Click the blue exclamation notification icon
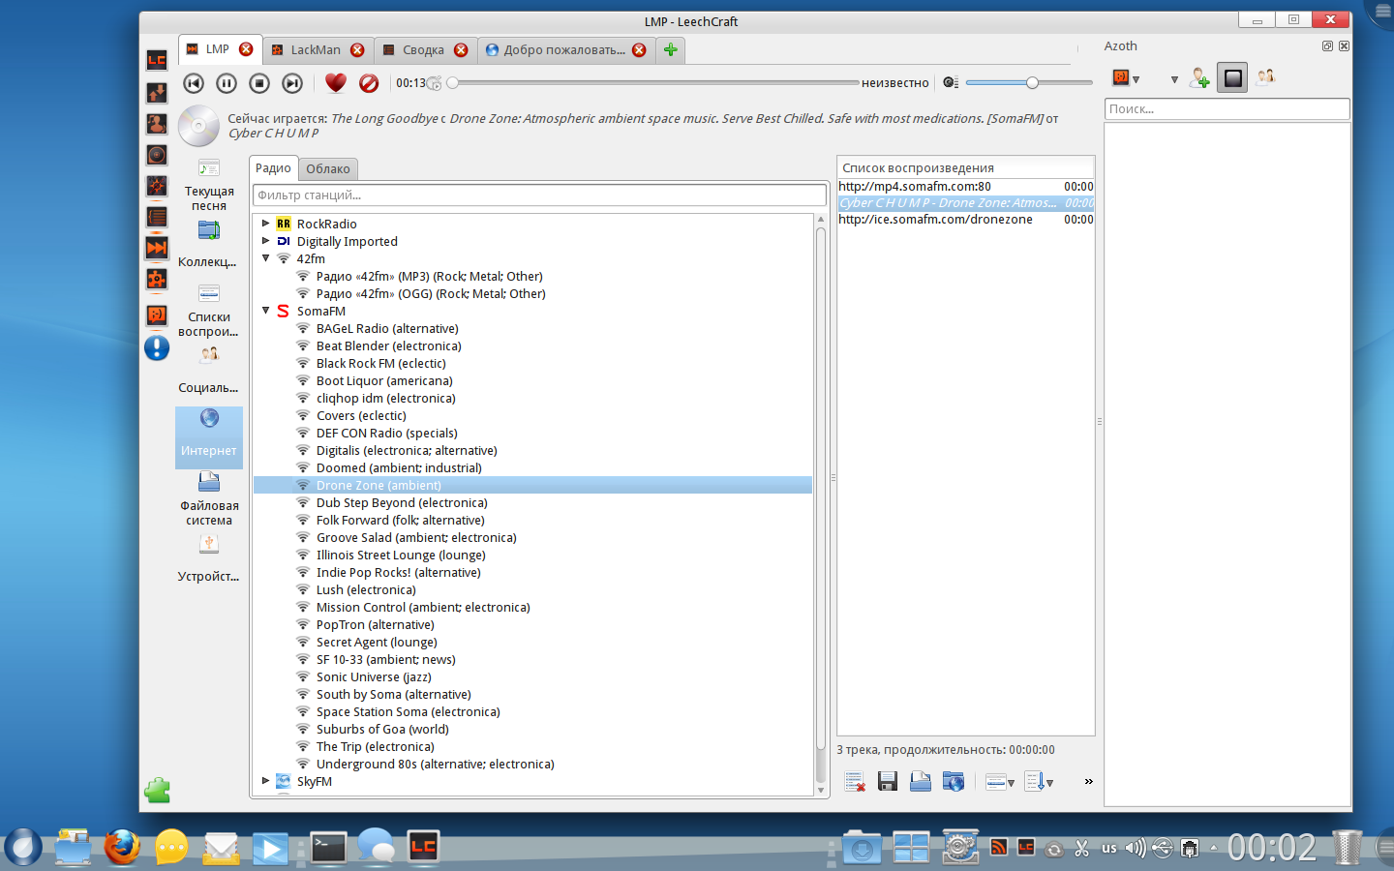This screenshot has width=1394, height=871. tap(157, 347)
